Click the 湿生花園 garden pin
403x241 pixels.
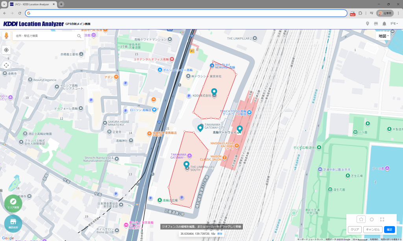(x=330, y=190)
